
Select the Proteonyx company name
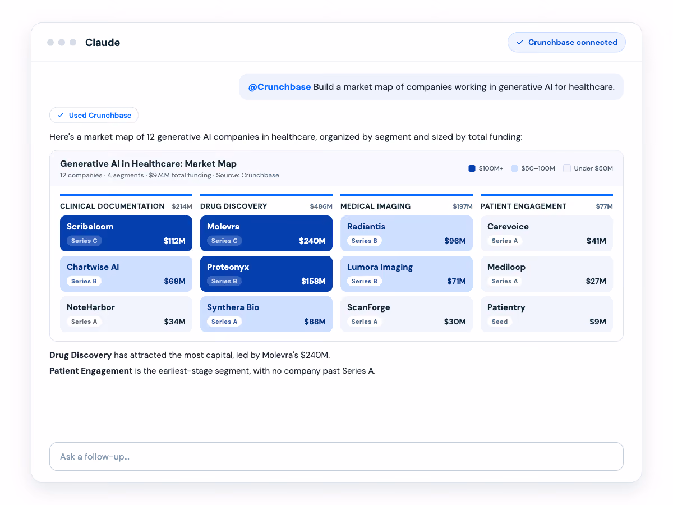(227, 267)
